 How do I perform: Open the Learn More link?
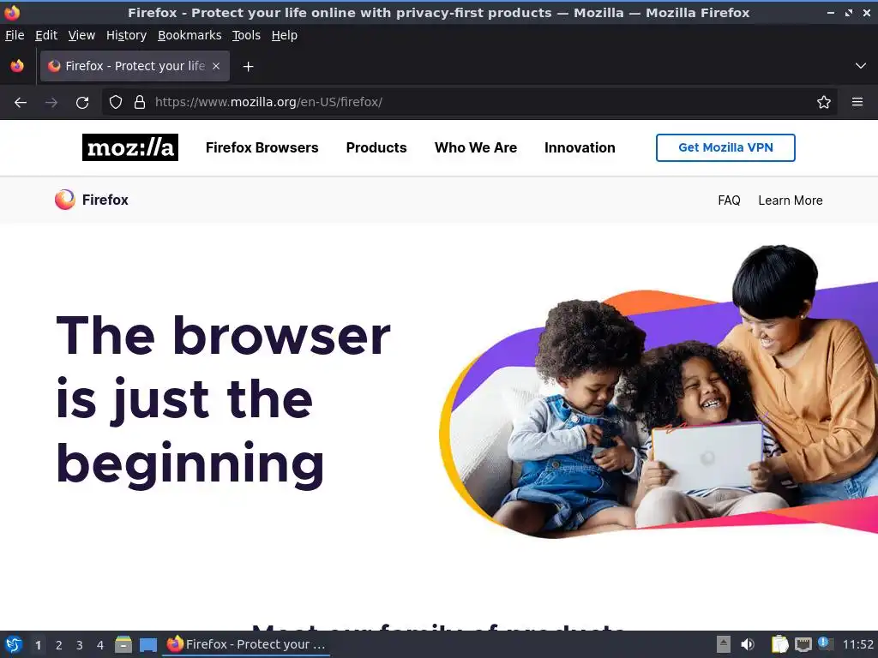point(790,200)
